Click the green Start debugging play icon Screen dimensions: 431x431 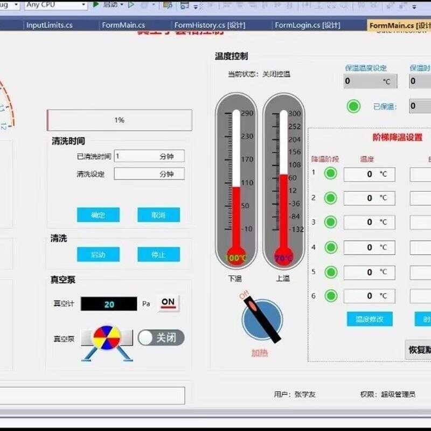pos(96,4)
